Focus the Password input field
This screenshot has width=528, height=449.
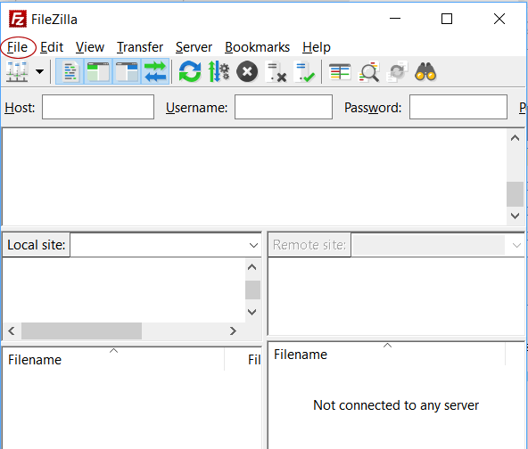point(458,107)
